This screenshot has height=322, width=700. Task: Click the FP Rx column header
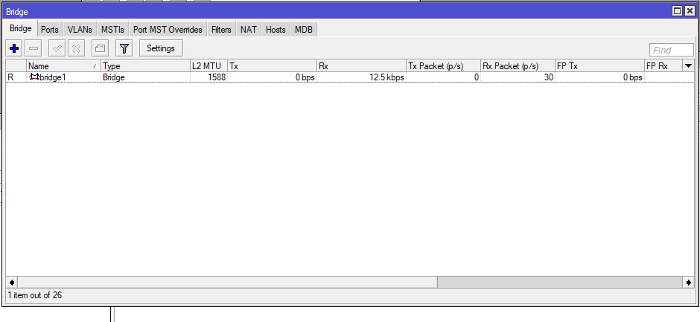pos(664,66)
